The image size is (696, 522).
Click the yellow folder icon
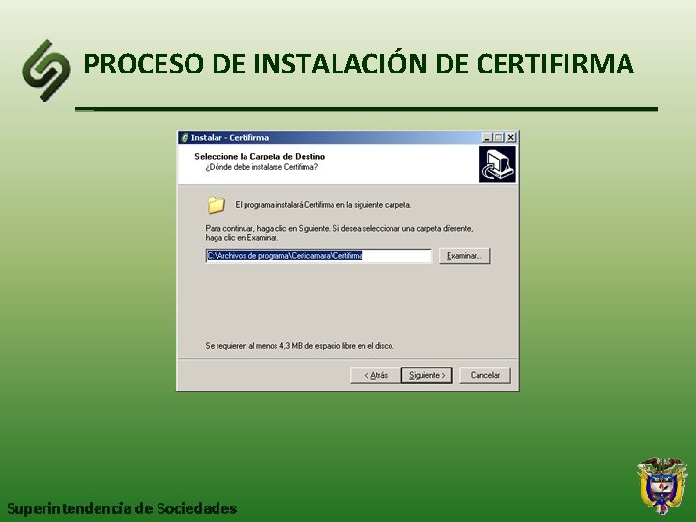point(217,205)
